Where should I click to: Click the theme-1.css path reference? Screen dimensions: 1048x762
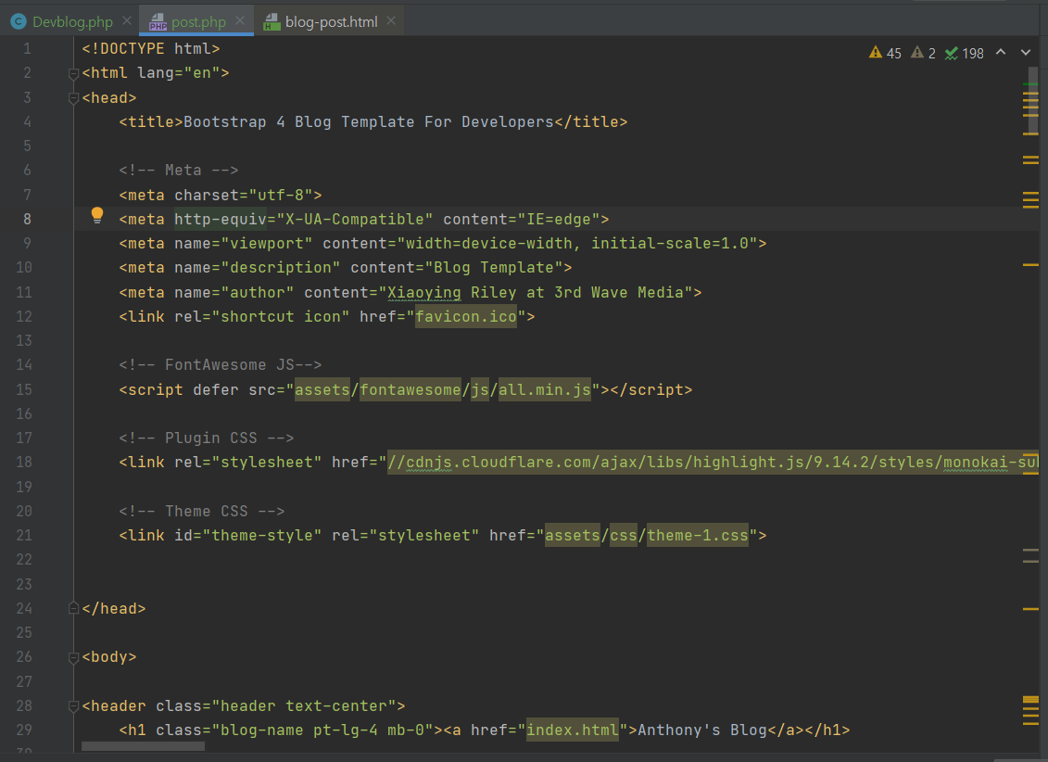click(698, 536)
